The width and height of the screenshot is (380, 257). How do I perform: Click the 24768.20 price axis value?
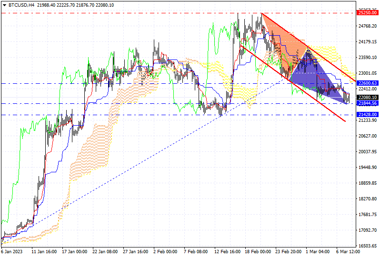[368, 26]
